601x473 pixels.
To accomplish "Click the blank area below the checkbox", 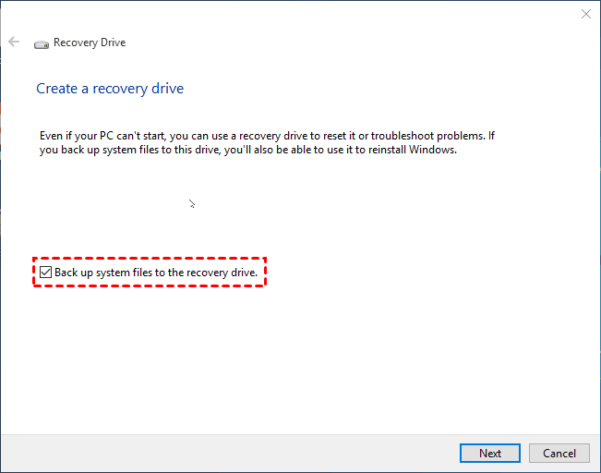I will [x=277, y=360].
